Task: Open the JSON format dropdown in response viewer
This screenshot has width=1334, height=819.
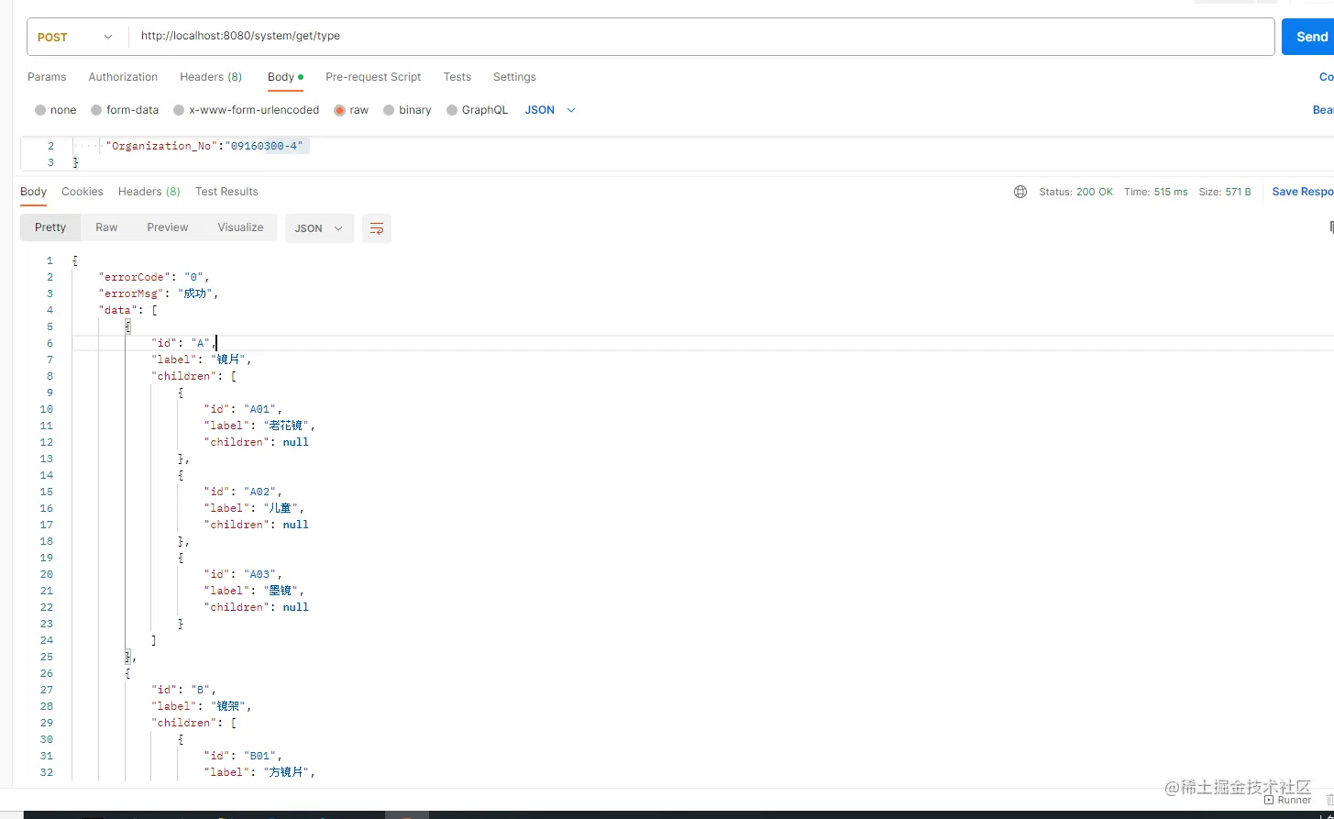Action: (x=319, y=227)
